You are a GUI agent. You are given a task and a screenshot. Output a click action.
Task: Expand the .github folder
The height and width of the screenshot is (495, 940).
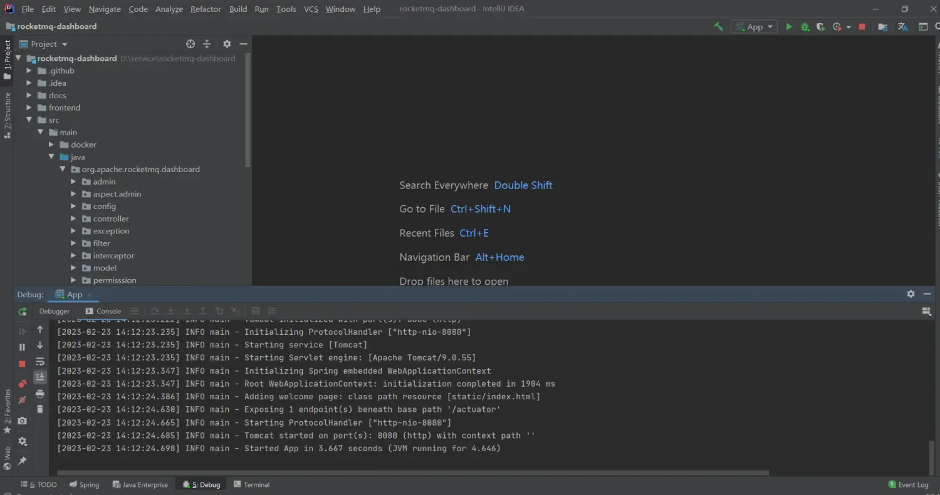[x=29, y=71]
